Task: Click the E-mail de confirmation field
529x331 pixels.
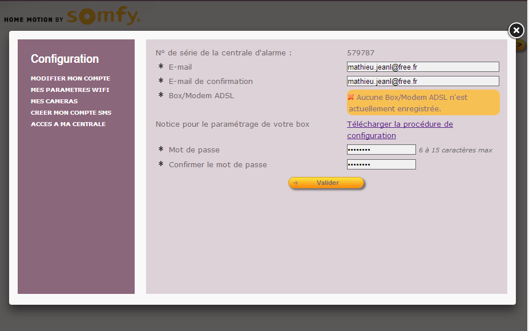Action: tap(422, 81)
